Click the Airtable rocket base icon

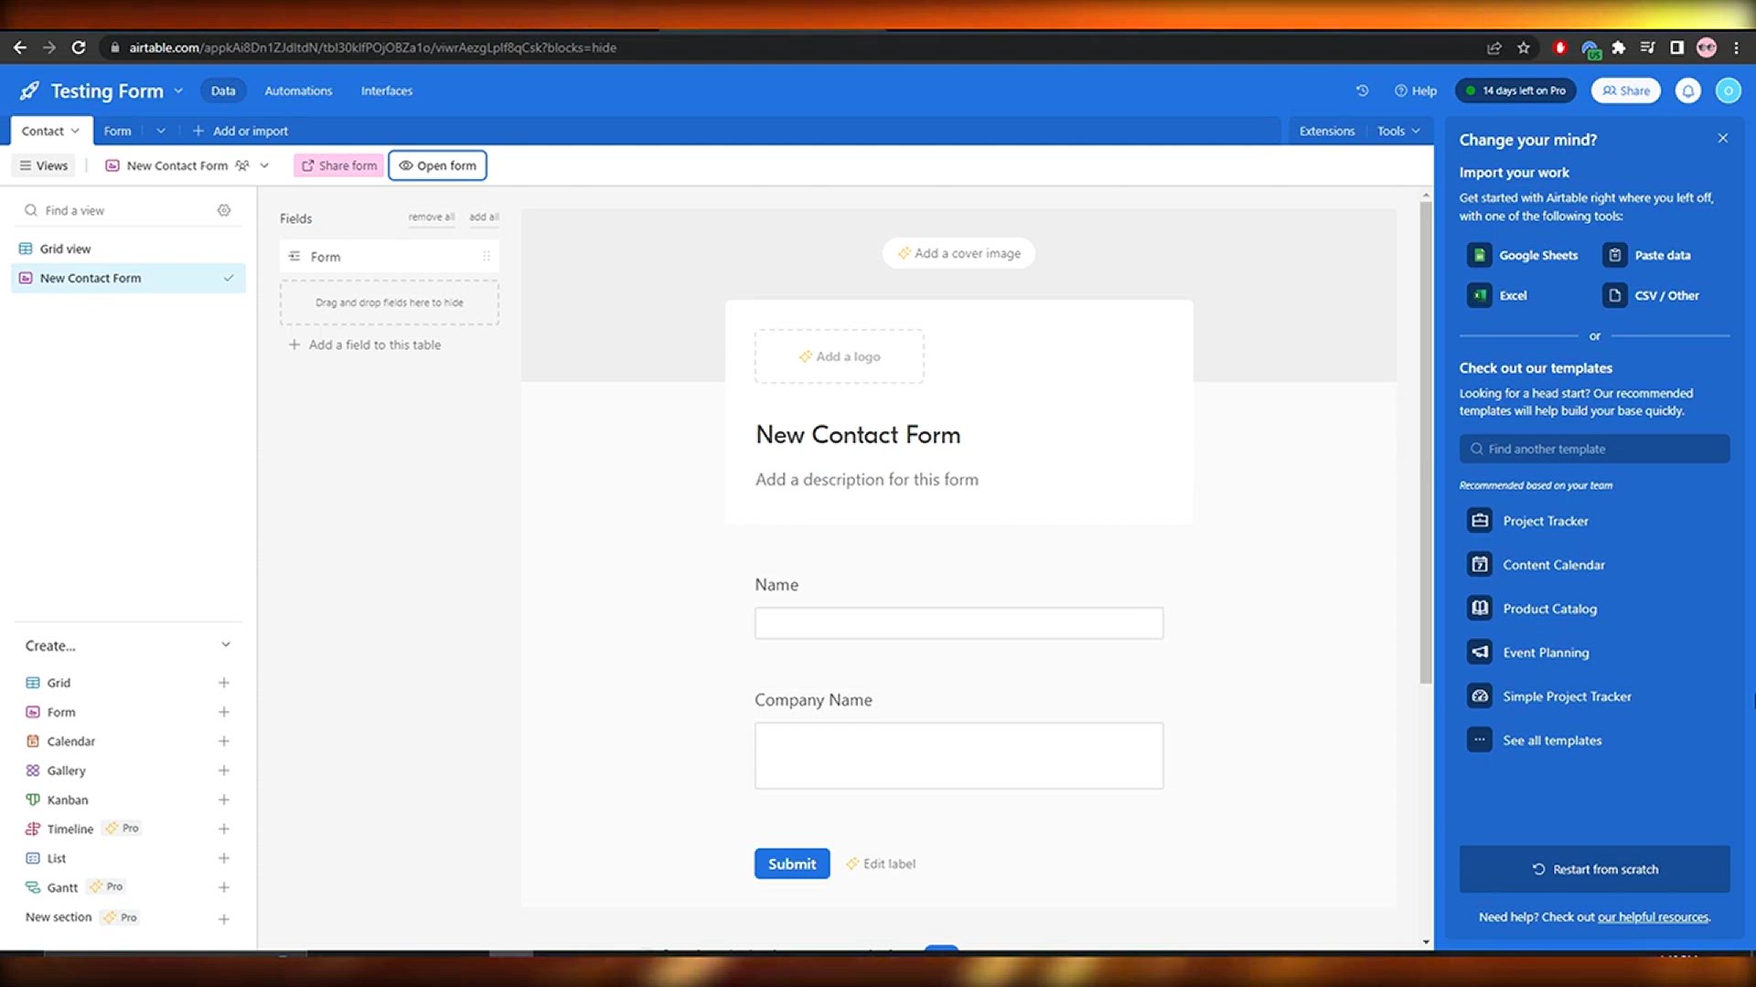(29, 90)
